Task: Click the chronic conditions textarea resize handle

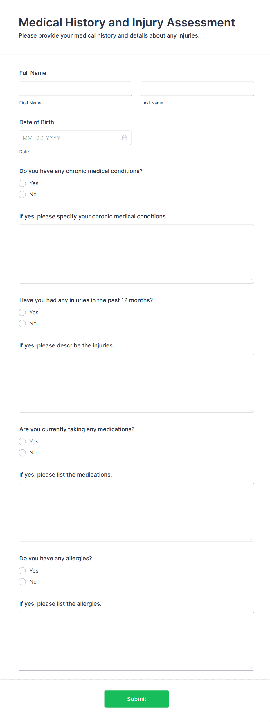Action: tap(251, 280)
